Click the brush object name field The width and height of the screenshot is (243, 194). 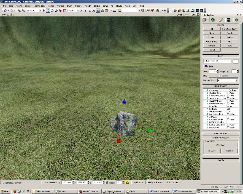pos(217,61)
